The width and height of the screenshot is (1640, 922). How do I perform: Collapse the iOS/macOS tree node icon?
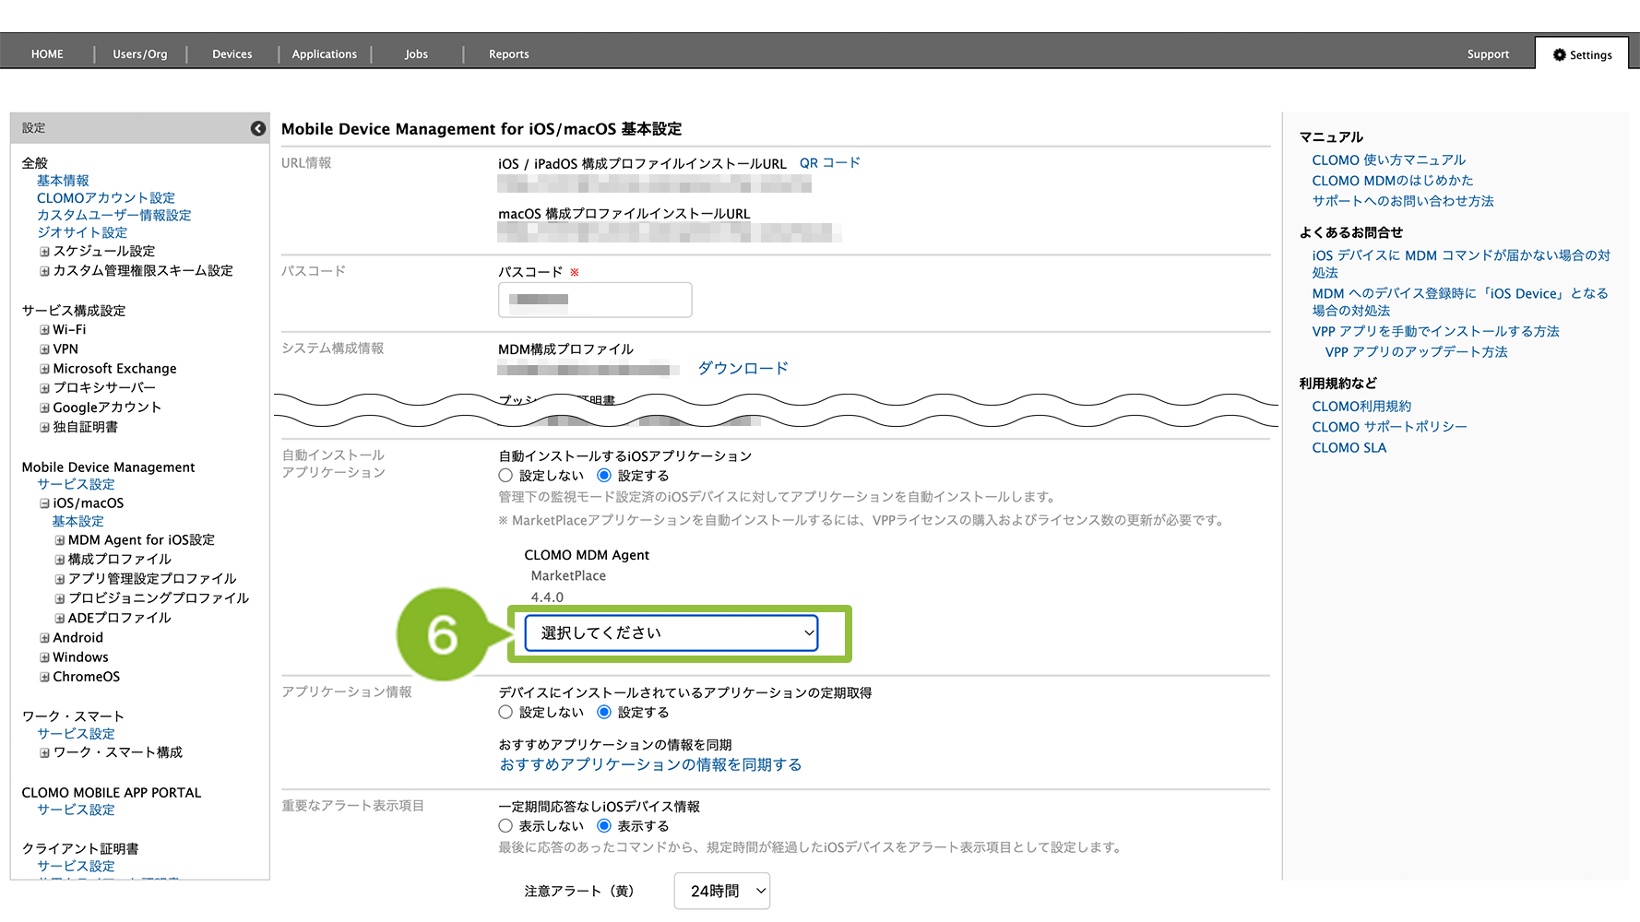pos(44,503)
